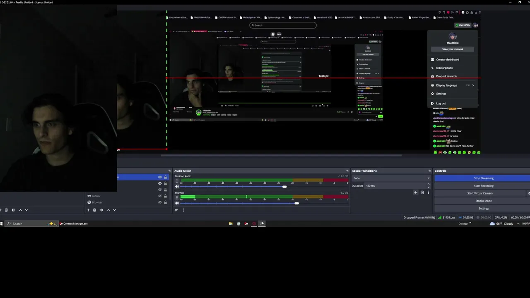Screen dimensions: 530x298
Task: Remove transition with Scene Transitions trash icon
Action: pos(422,192)
